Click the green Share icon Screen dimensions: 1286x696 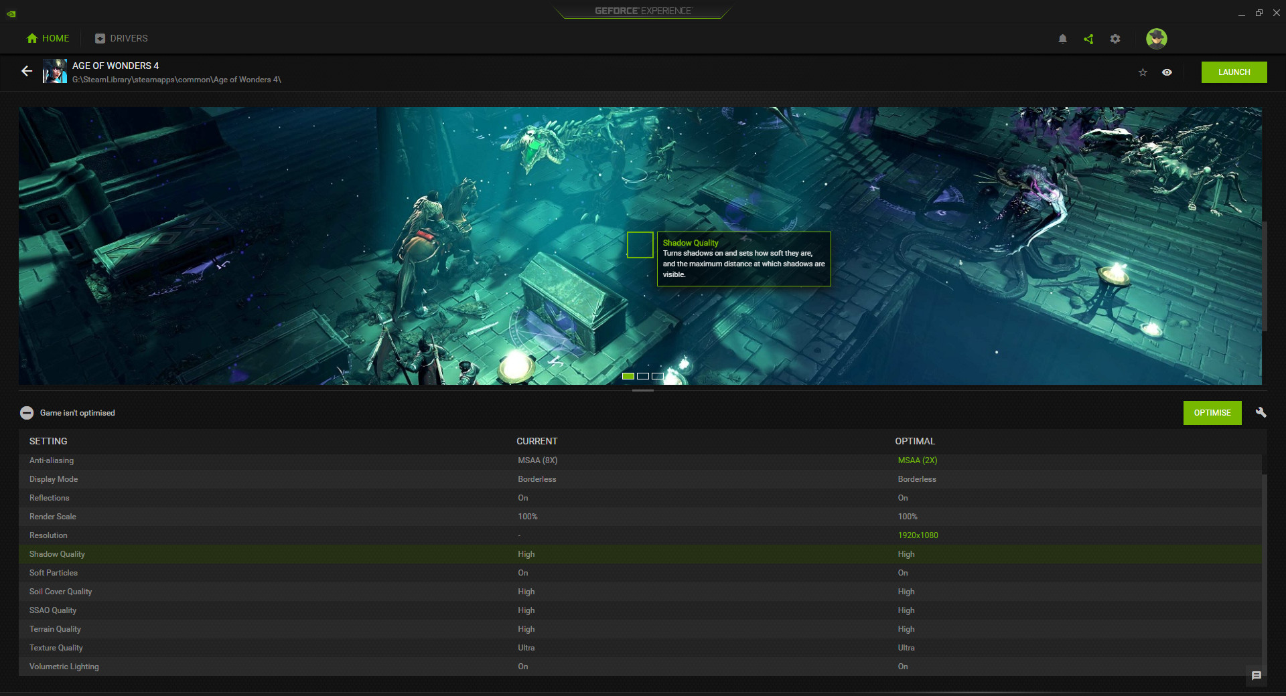1088,38
